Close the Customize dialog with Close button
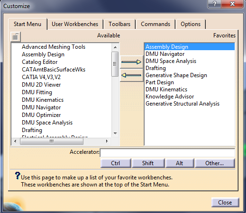Image resolution: width=246 pixels, height=213 pixels. (225, 203)
